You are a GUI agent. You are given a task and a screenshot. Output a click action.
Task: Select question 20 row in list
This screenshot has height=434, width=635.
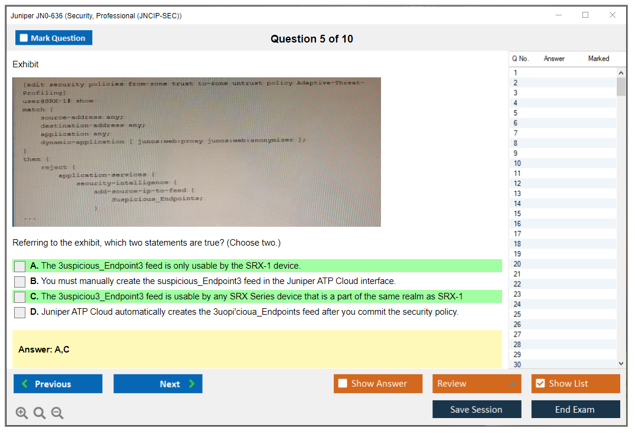click(x=517, y=264)
